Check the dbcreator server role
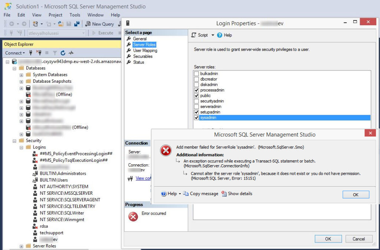The height and width of the screenshot is (250, 380). tap(197, 79)
